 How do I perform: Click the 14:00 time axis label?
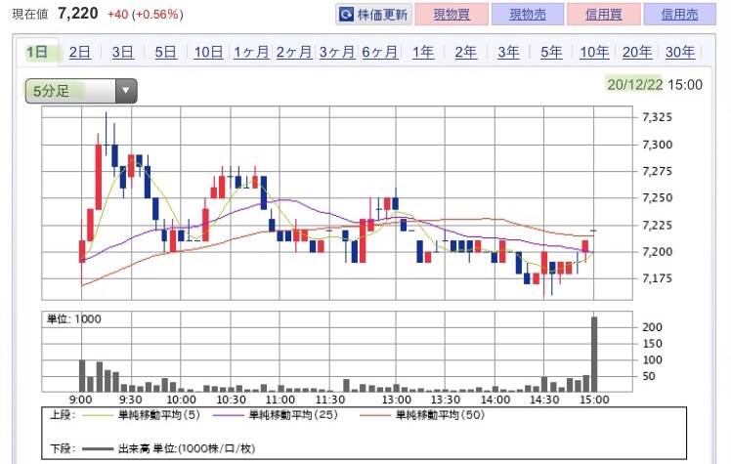click(495, 400)
